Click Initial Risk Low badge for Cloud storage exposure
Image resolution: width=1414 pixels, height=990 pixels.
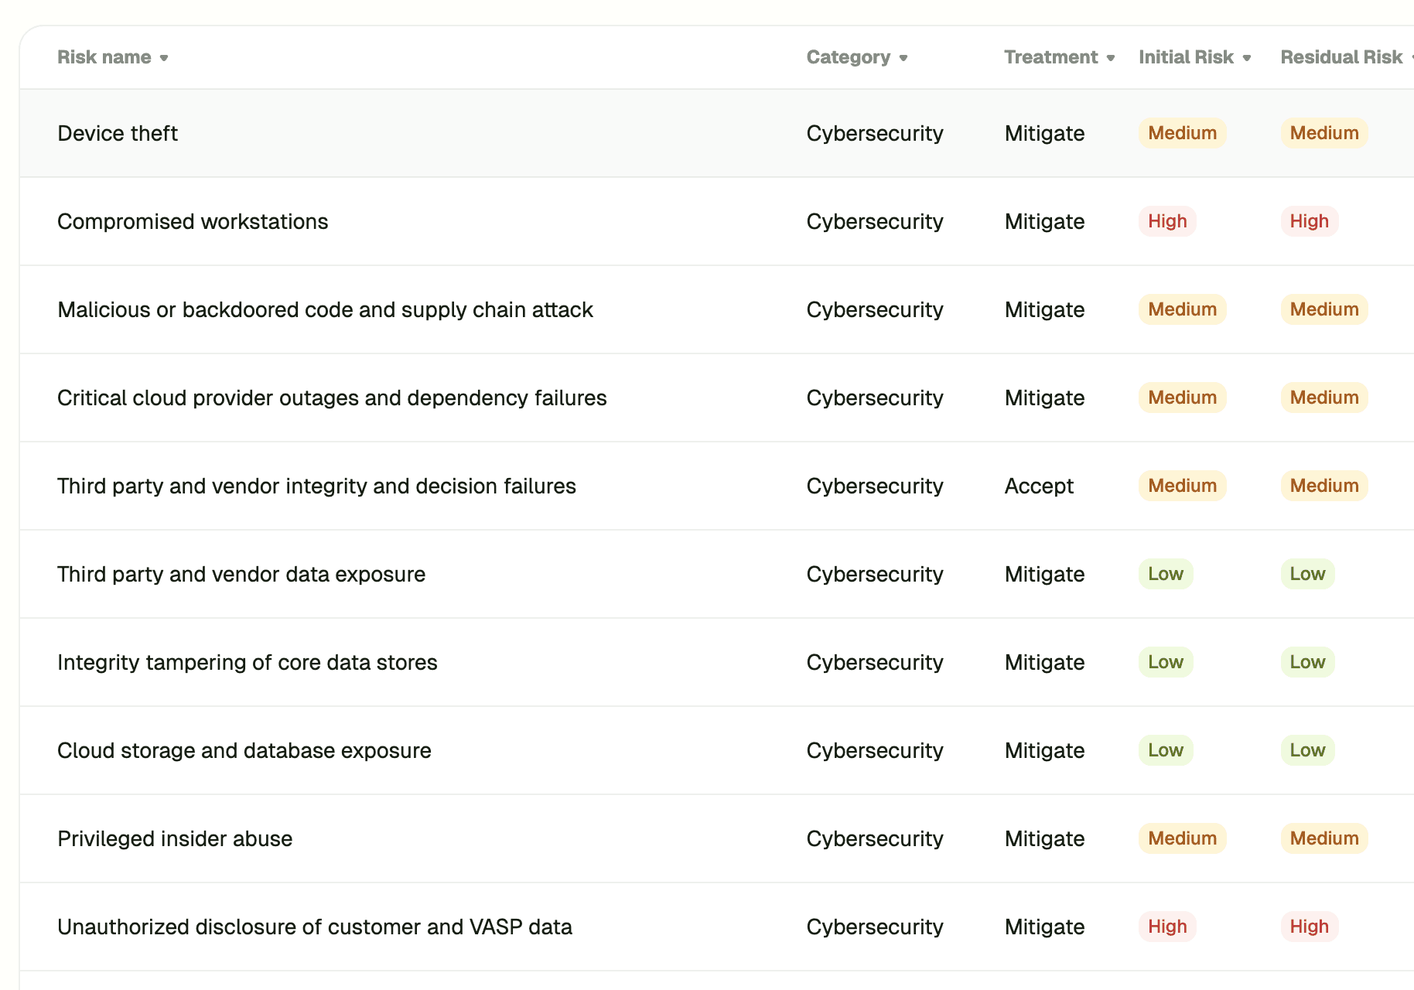(1166, 750)
